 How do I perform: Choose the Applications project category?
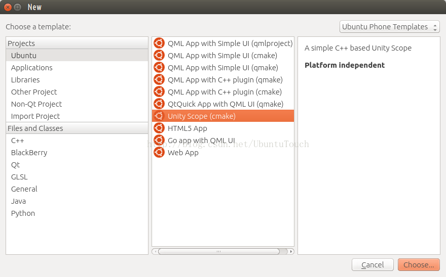tap(77, 68)
